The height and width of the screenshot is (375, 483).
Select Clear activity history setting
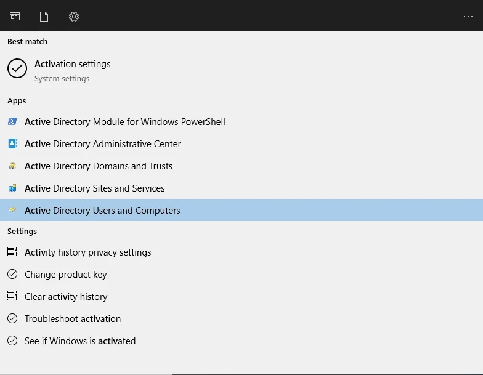[241, 297]
